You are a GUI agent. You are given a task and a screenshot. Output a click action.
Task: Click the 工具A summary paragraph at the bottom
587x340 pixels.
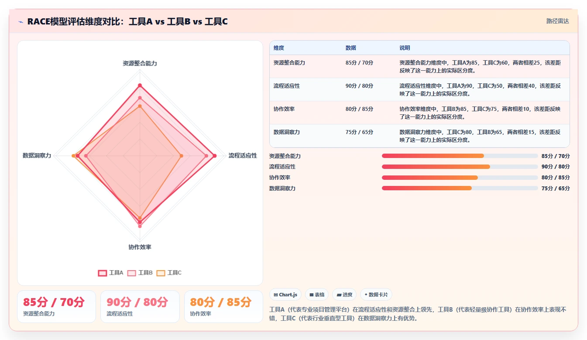pos(418,314)
